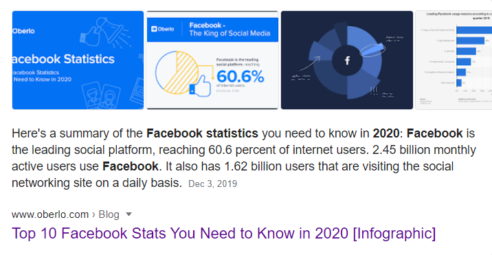Click the megaphone thumbs-up illustration on blue image
492x255 pixels.
104,33
